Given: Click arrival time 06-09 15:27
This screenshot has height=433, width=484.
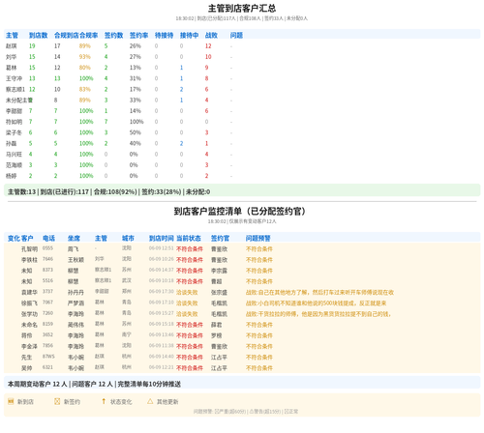Looking at the screenshot, I should point(162,313).
